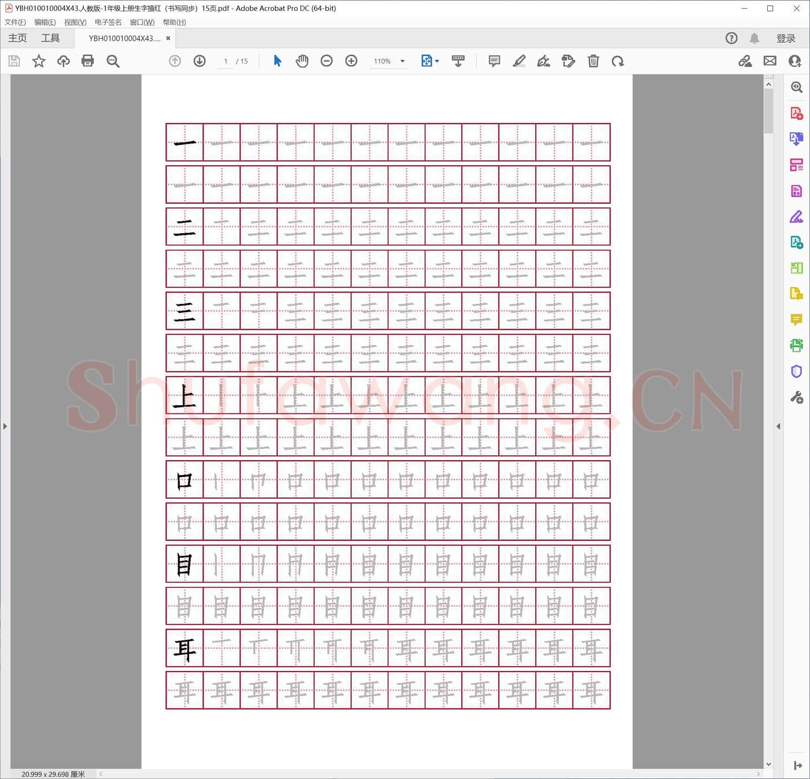
Task: Open Export PDF tool in right pane
Action: click(x=796, y=139)
